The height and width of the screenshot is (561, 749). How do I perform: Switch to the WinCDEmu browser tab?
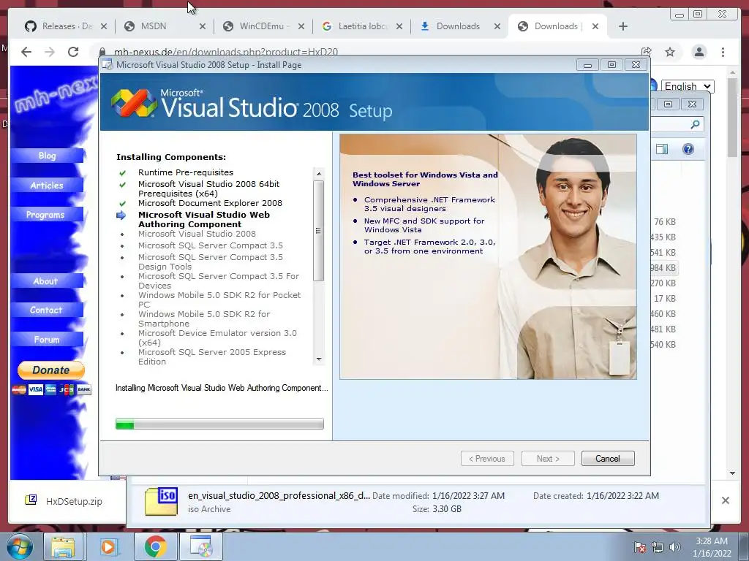[x=263, y=26]
